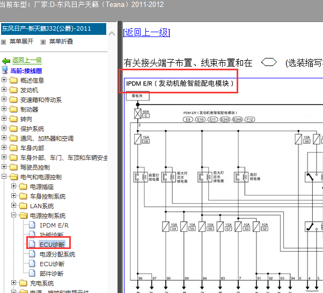Click the folder icon for 概述信息
This screenshot has height=293, width=323.
[13, 80]
